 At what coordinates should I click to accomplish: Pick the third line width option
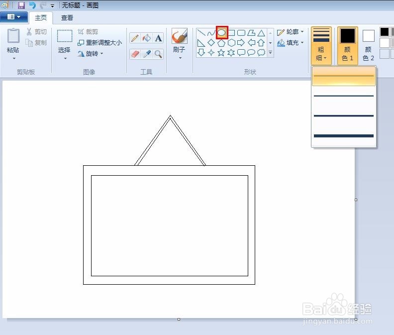[x=344, y=115]
